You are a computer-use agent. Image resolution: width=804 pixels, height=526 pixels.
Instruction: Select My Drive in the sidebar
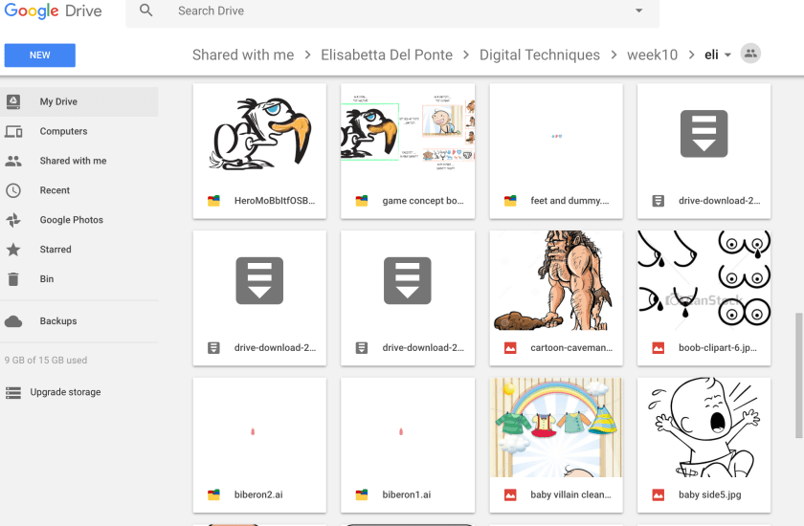pos(58,101)
